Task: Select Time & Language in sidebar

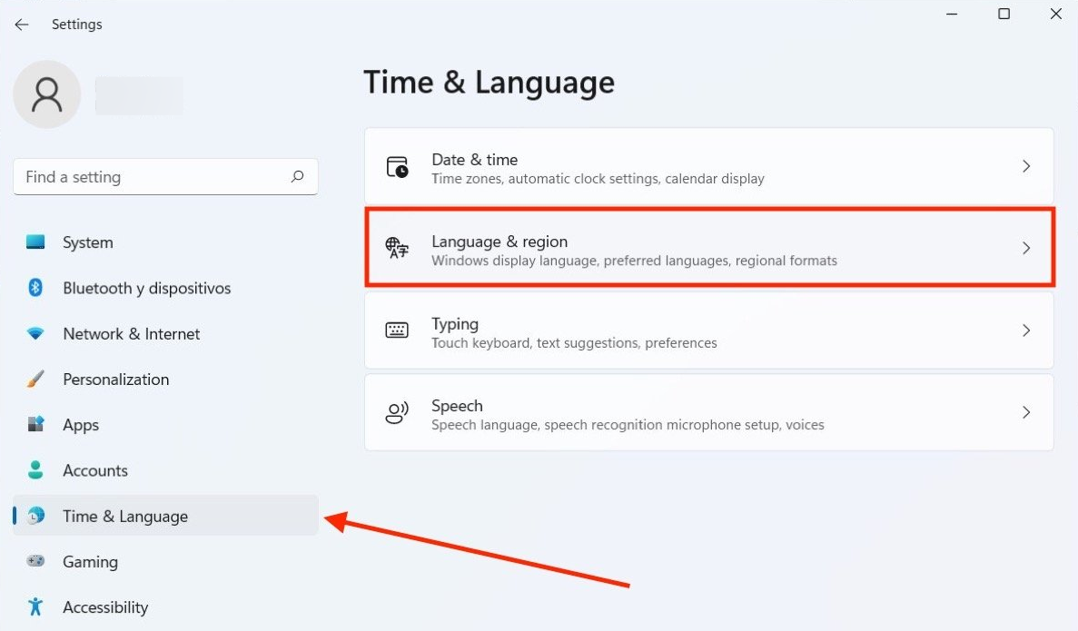Action: coord(125,517)
